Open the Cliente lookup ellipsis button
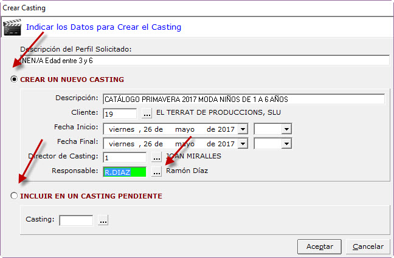This screenshot has height=258, width=394. (x=147, y=114)
